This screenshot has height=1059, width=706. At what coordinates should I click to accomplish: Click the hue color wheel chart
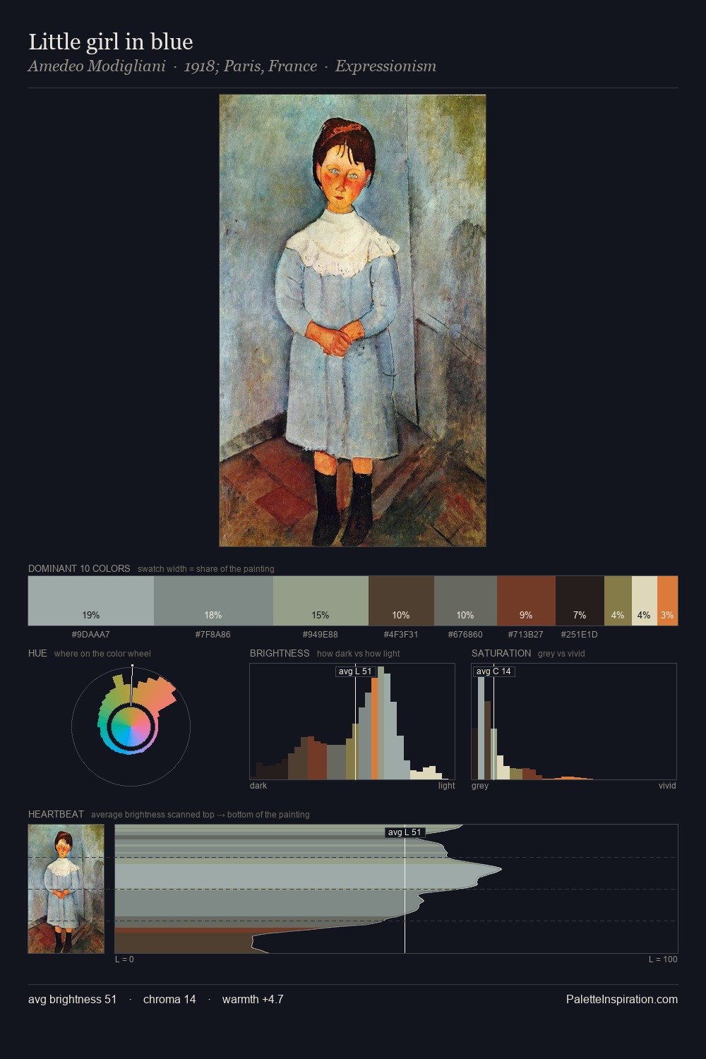131,726
